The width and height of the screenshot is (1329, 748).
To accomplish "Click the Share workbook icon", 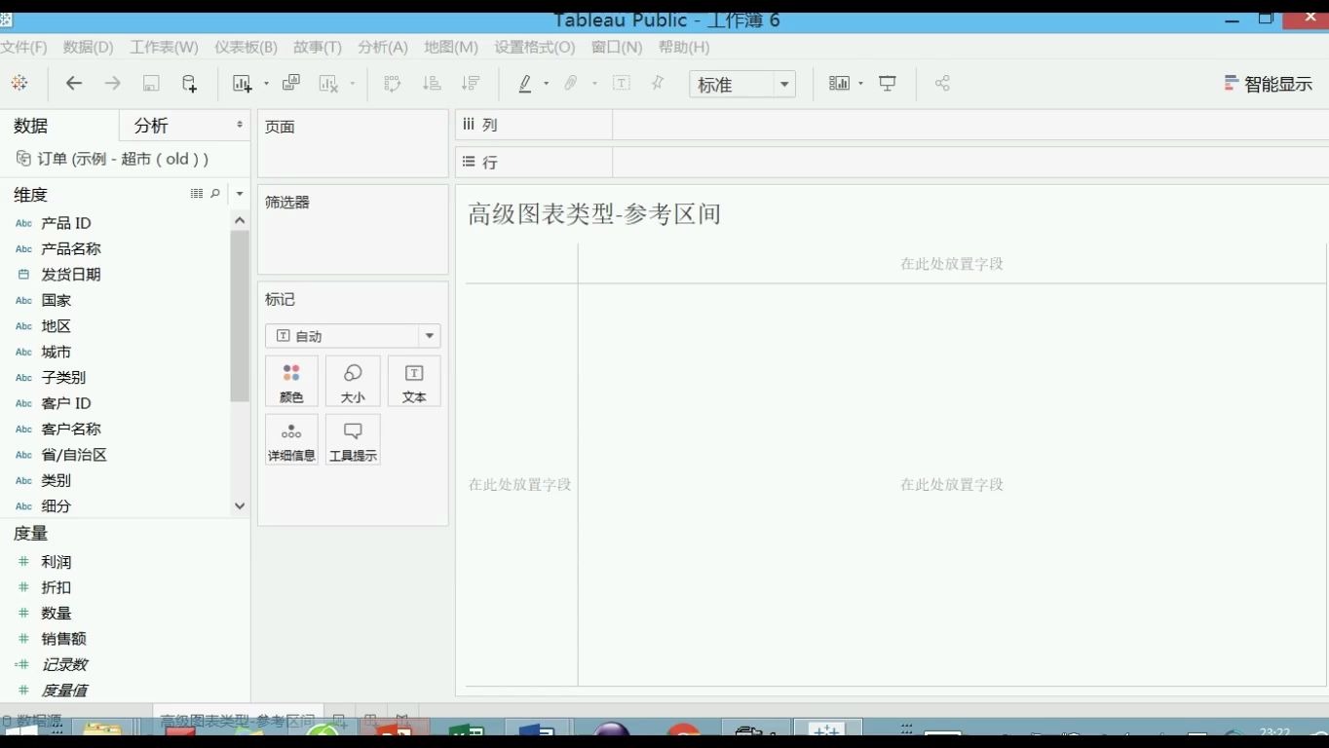I will 941,84.
